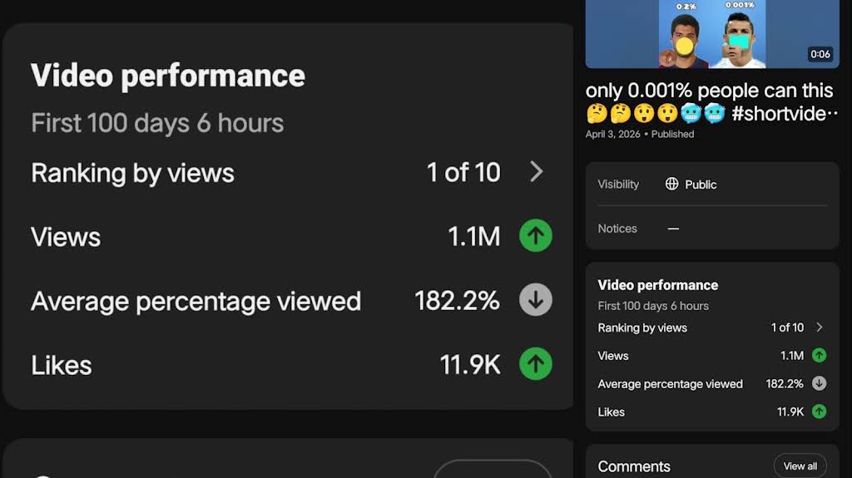Click the 'Comments' heading
Image resolution: width=852 pixels, height=478 pixels.
[x=633, y=466]
